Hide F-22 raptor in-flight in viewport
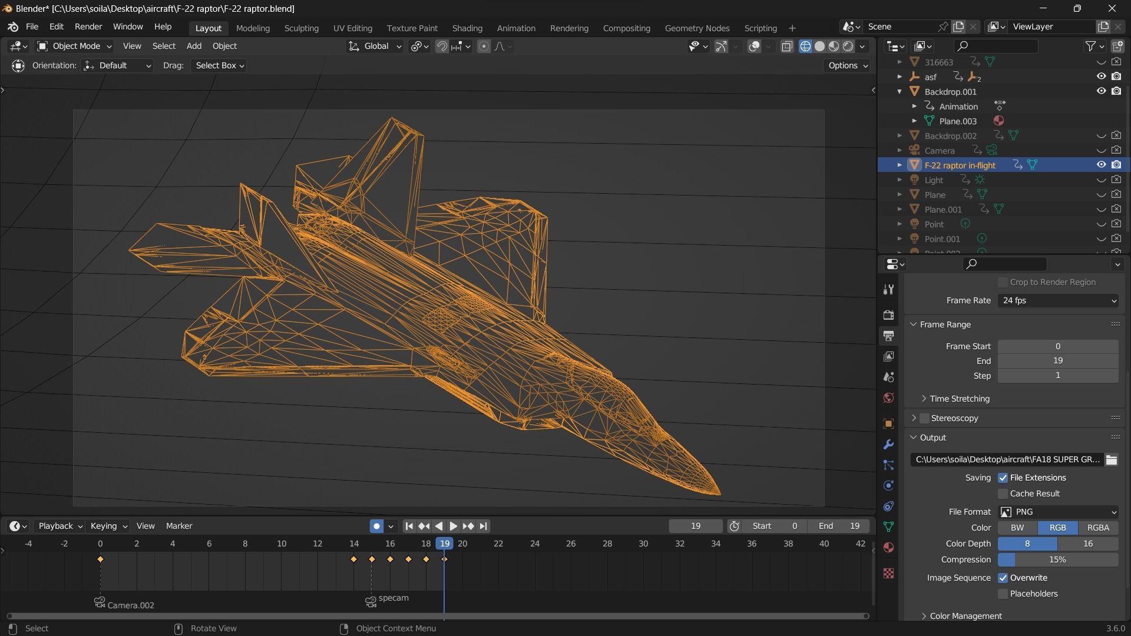 pyautogui.click(x=1101, y=165)
